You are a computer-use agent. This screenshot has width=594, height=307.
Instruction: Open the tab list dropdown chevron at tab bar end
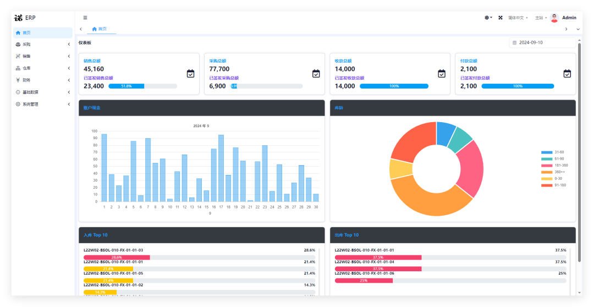click(578, 29)
